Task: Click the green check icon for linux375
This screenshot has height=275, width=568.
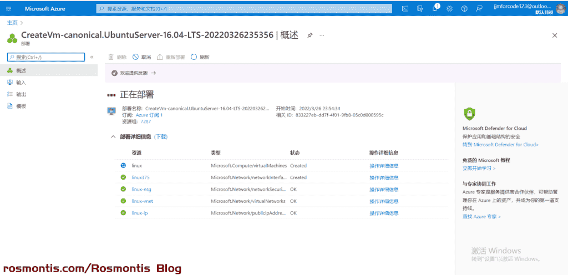Action: 123,177
